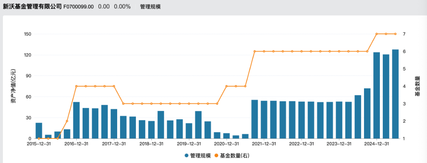The height and width of the screenshot is (163, 427).
Task: Select orange line marker at 2016-12-31
Action: 76,86
